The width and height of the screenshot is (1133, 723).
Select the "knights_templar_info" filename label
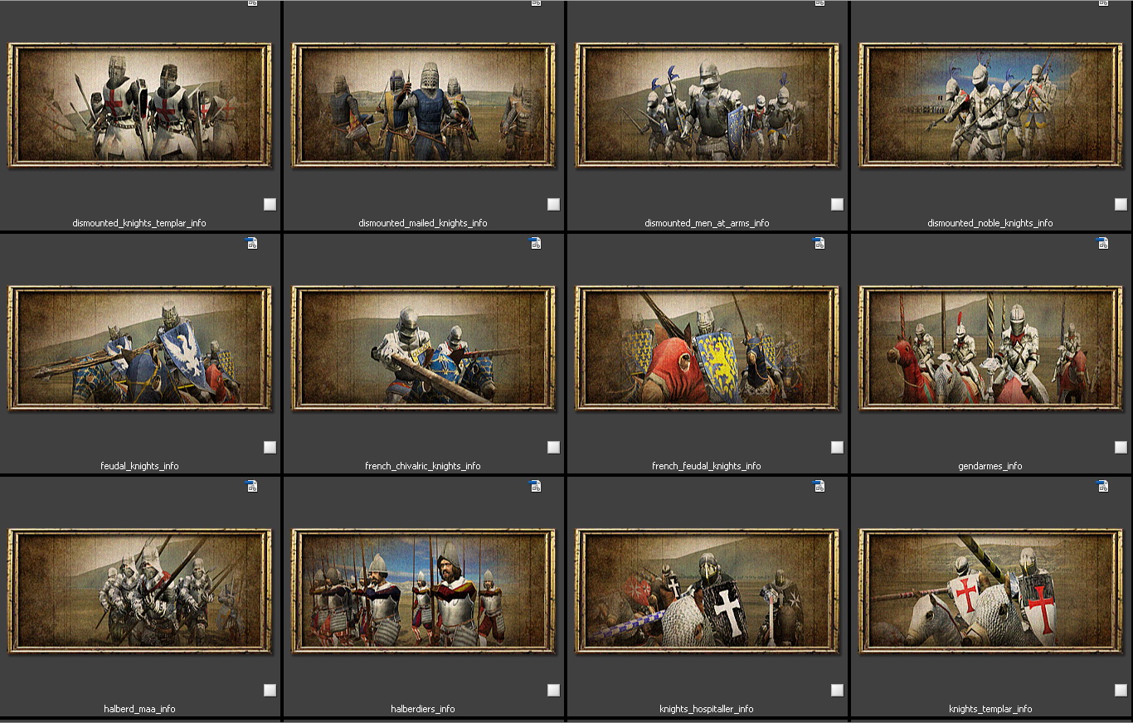click(x=990, y=709)
